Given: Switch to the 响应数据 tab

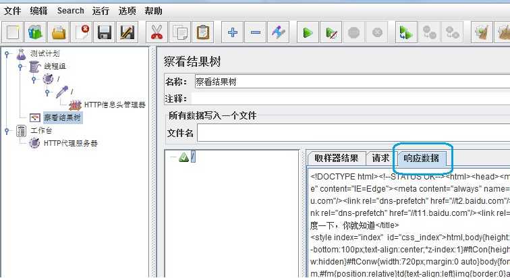Looking at the screenshot, I should [421, 158].
